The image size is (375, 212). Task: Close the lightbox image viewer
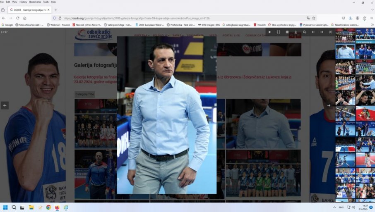(x=330, y=32)
